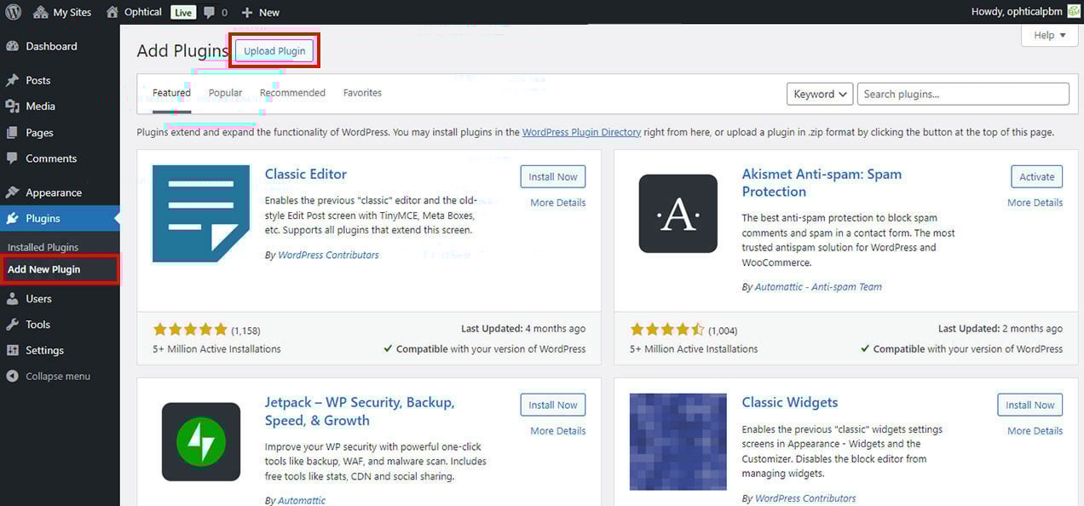Image resolution: width=1084 pixels, height=506 pixels.
Task: Open Automattic author link under Jetpack
Action: (x=302, y=500)
